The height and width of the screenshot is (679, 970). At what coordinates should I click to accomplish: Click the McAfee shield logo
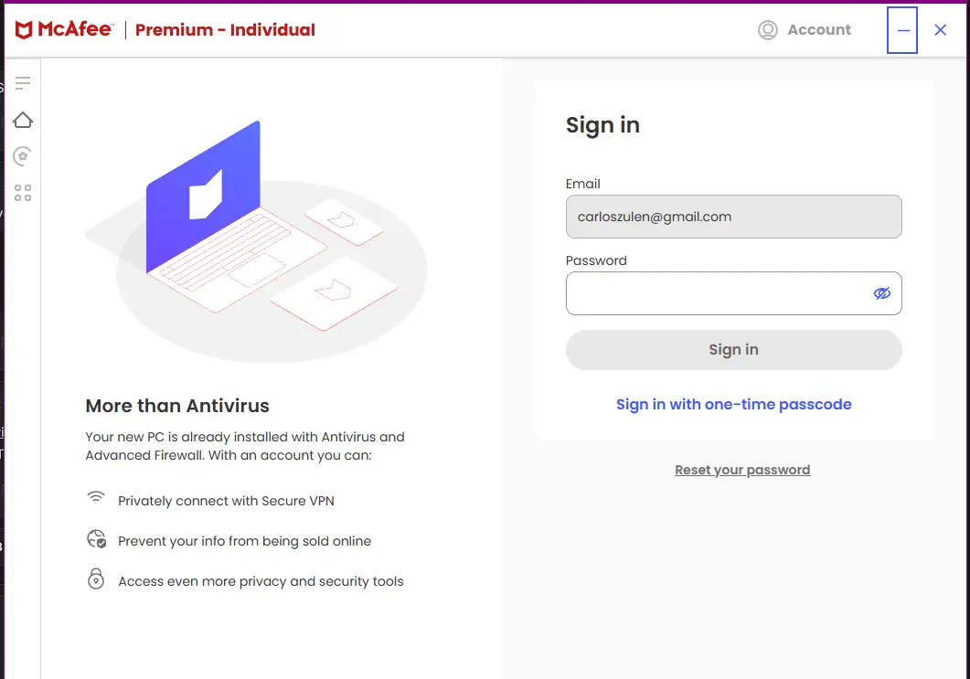24,29
